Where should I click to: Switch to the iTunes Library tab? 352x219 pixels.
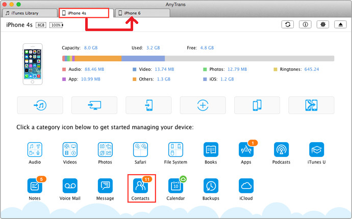click(30, 13)
